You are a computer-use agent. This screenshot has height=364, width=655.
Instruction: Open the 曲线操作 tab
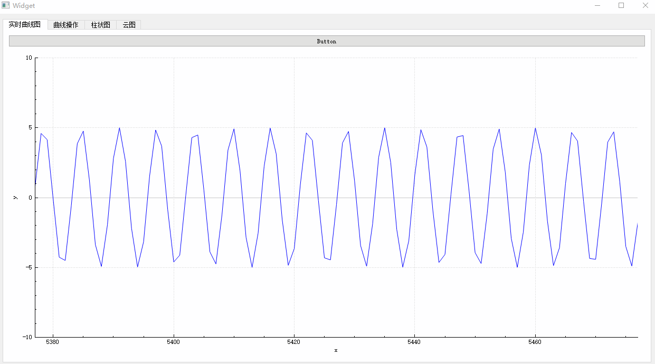(x=66, y=25)
